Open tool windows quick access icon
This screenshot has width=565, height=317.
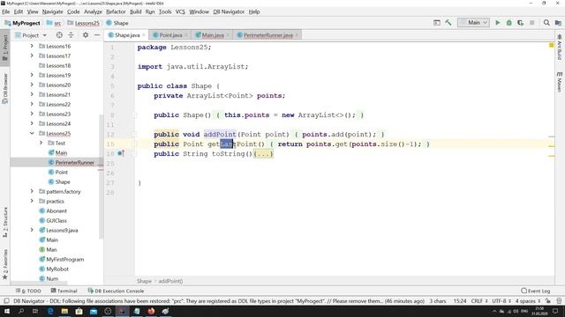pyautogui.click(x=6, y=301)
